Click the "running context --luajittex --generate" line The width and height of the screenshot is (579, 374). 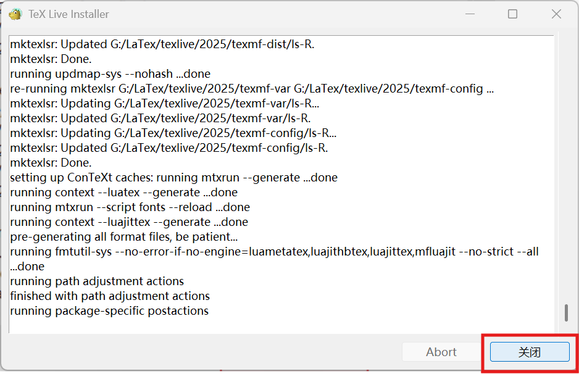pos(129,222)
